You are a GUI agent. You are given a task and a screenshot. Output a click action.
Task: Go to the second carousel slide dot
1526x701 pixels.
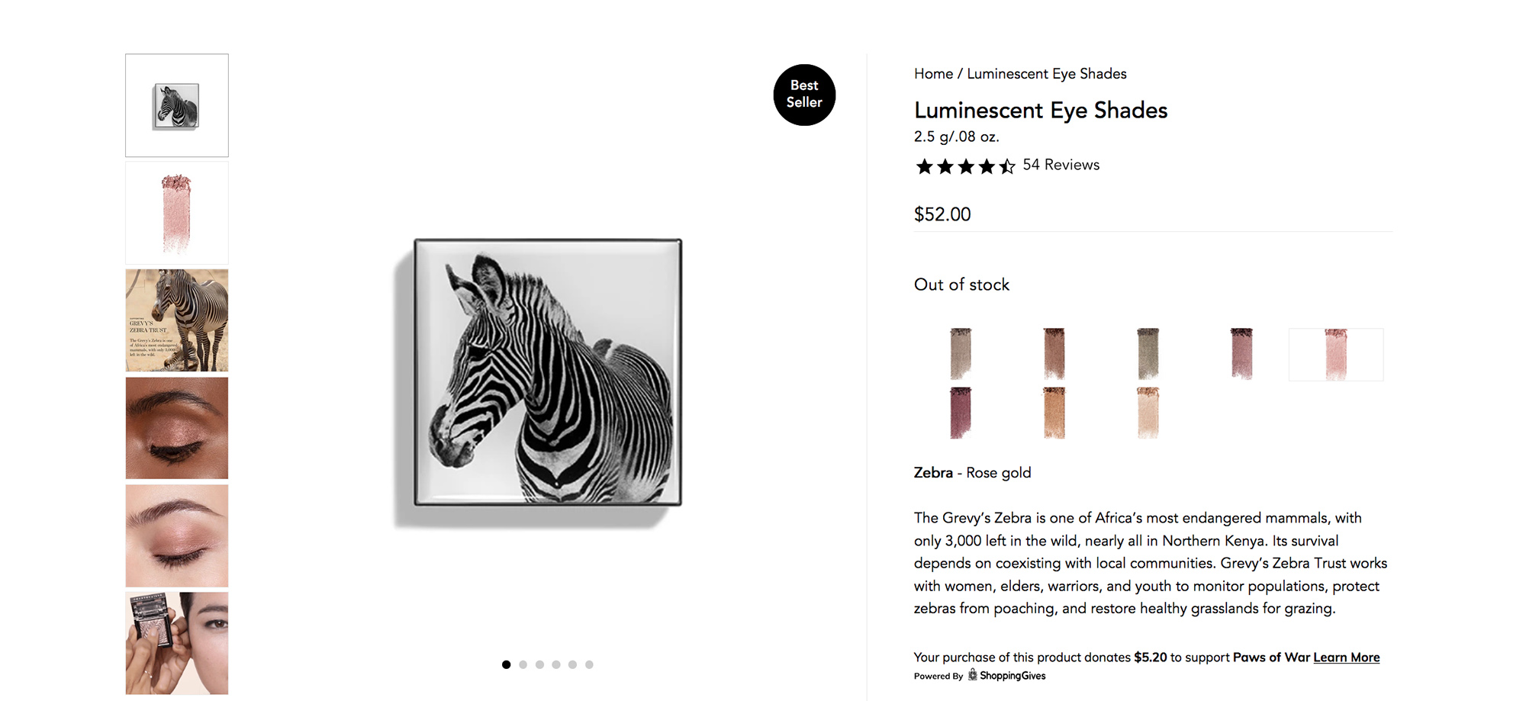coord(523,664)
